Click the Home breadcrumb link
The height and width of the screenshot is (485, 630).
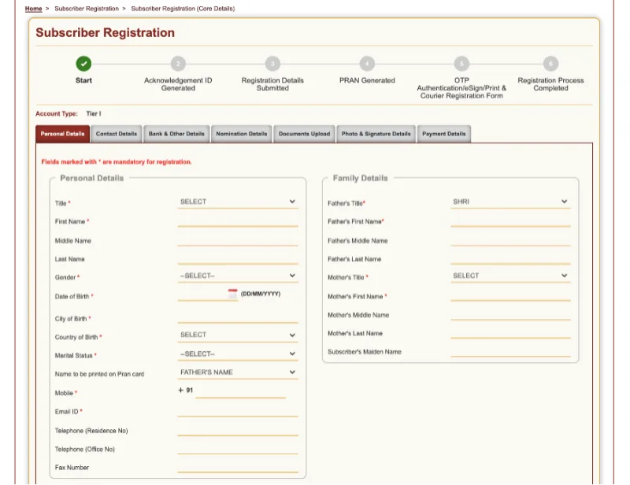33,9
